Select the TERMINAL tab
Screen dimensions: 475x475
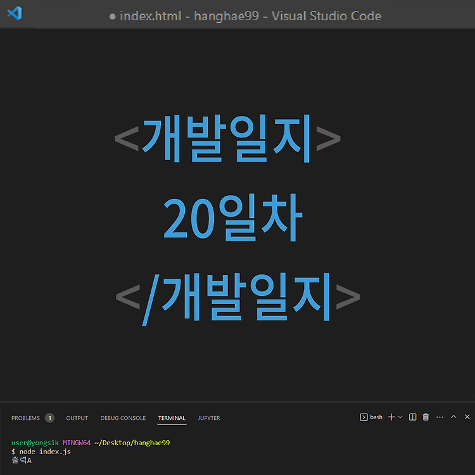click(172, 418)
